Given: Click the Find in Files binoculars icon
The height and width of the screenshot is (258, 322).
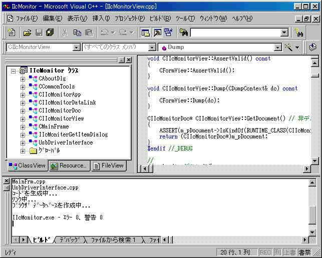Looking at the screenshot, I should [x=184, y=32].
